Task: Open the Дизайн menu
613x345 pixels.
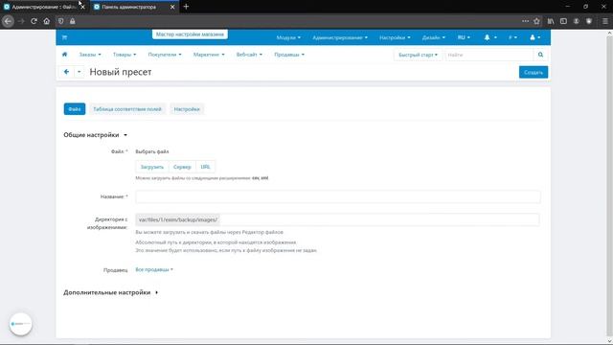Action: 434,37
